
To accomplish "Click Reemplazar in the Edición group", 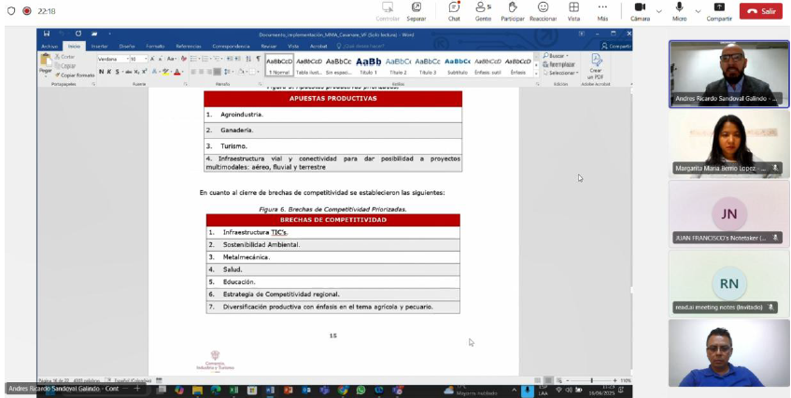I will coord(562,64).
